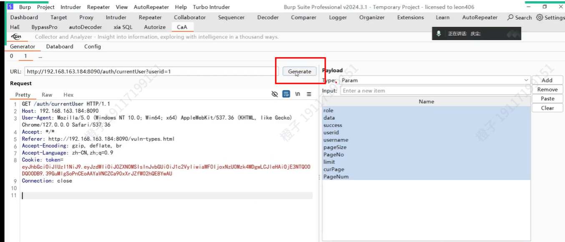Select the CaA extension tab
This screenshot has height=242, width=565.
pyautogui.click(x=182, y=27)
